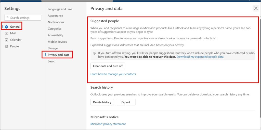Click the Calendar icon in sidebar

tap(6, 40)
